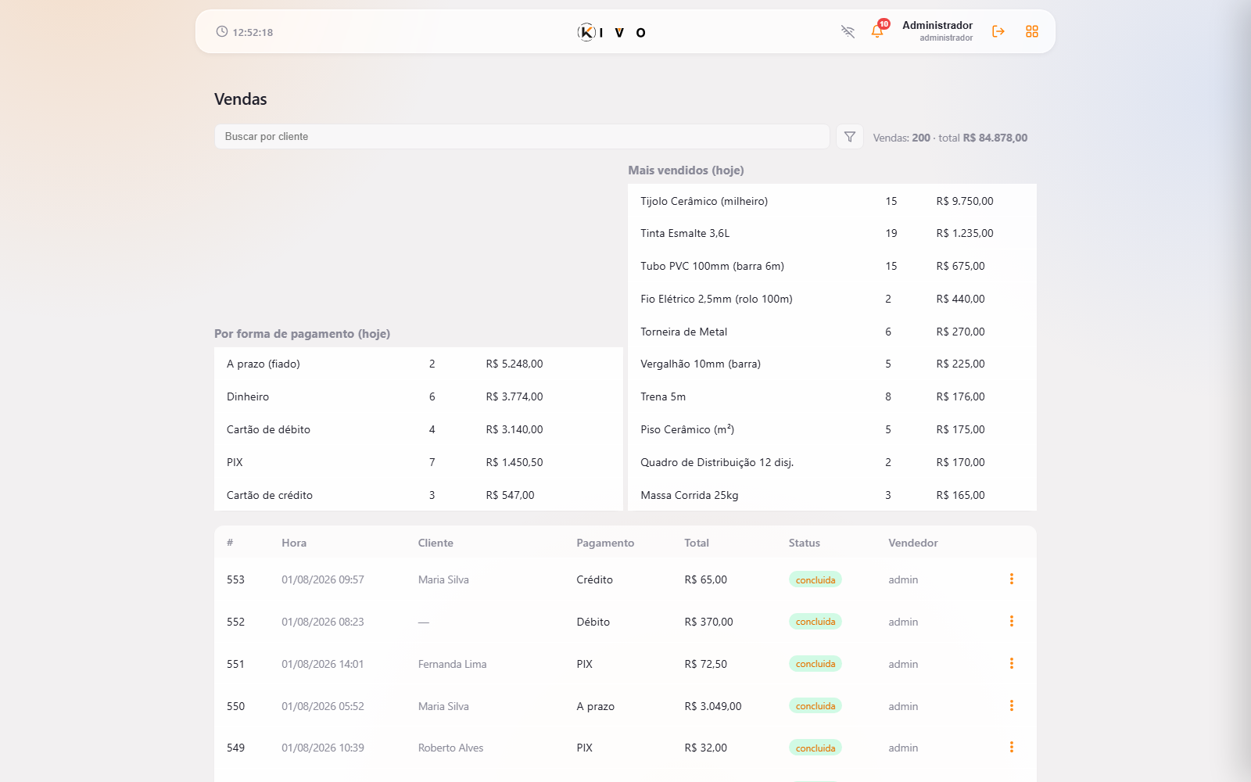Select Vergalhão 10mm (barra) row

(x=832, y=364)
